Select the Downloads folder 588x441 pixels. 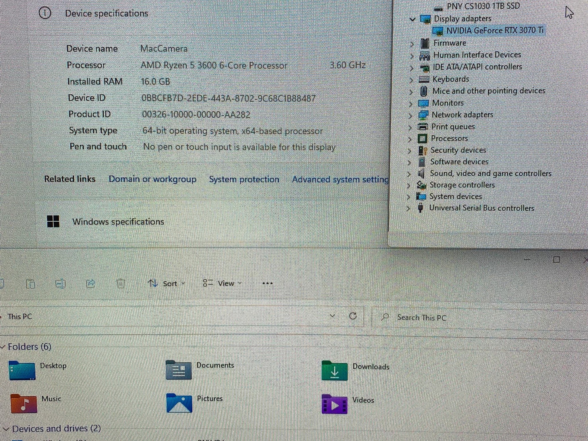click(355, 370)
